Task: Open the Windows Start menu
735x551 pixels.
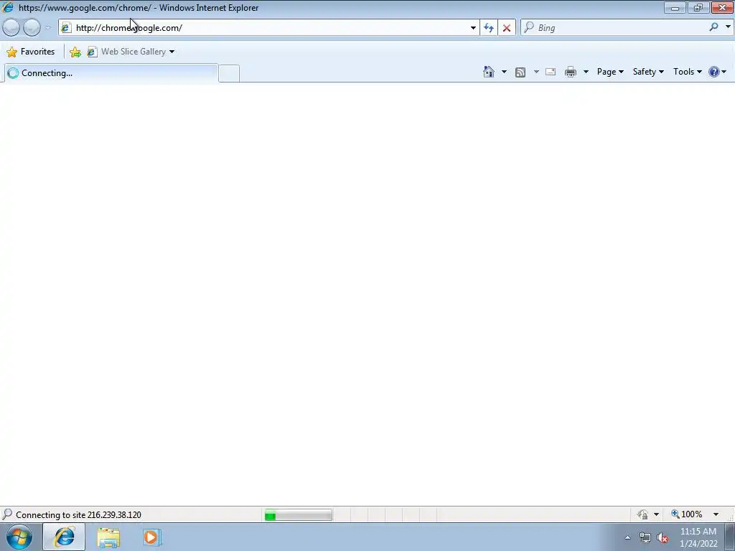Action: pyautogui.click(x=19, y=537)
